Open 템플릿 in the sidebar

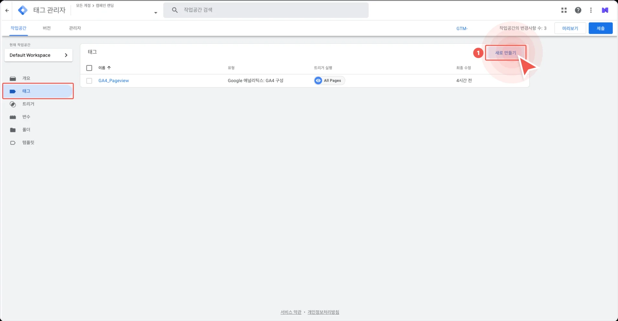point(28,143)
